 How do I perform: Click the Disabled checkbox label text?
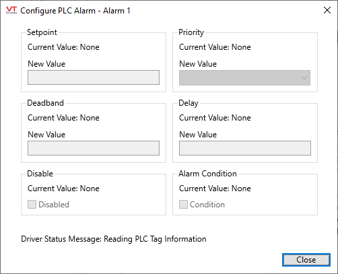pos(54,205)
